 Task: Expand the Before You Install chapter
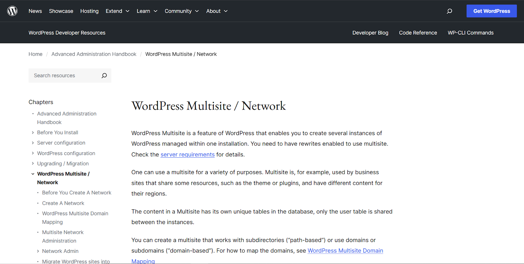(33, 132)
